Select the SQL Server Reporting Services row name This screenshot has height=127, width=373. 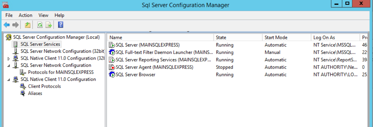(163, 60)
